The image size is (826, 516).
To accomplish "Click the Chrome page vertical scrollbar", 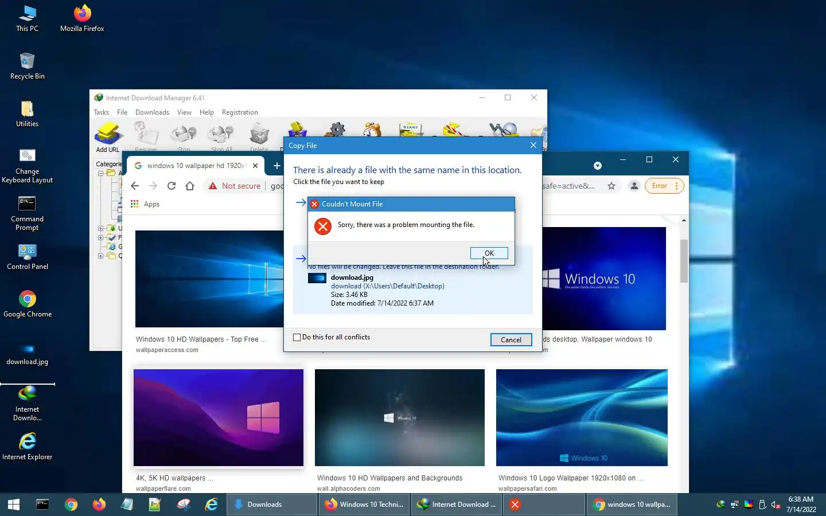I will pyautogui.click(x=684, y=261).
